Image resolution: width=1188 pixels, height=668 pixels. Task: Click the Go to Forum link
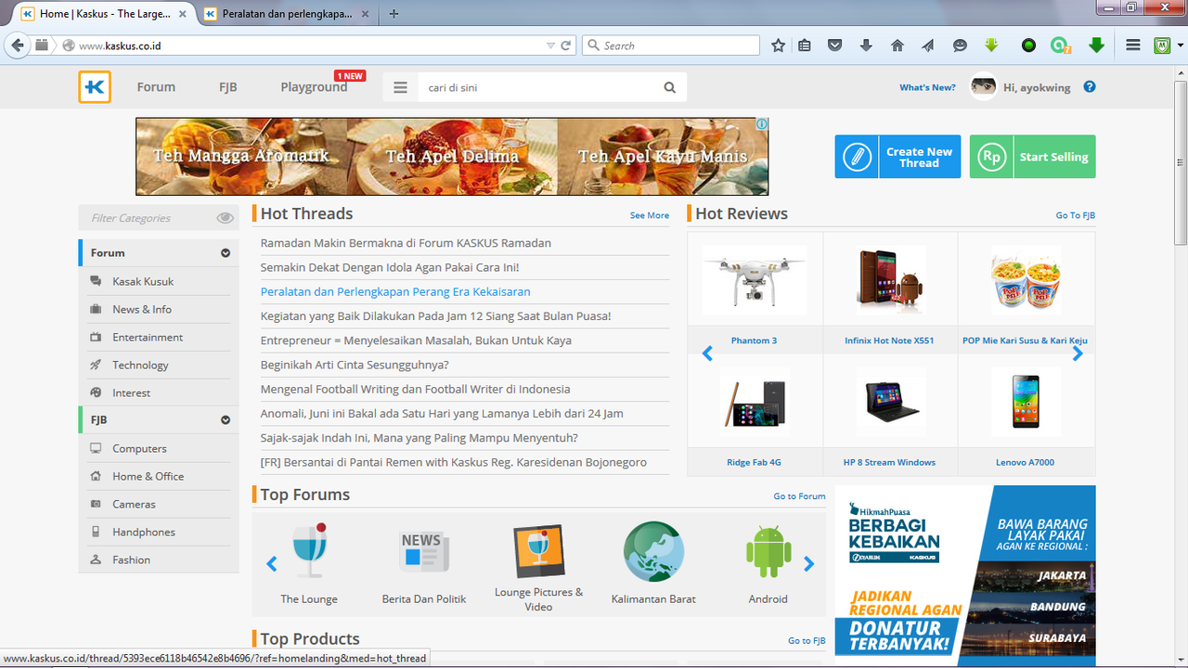click(x=799, y=496)
